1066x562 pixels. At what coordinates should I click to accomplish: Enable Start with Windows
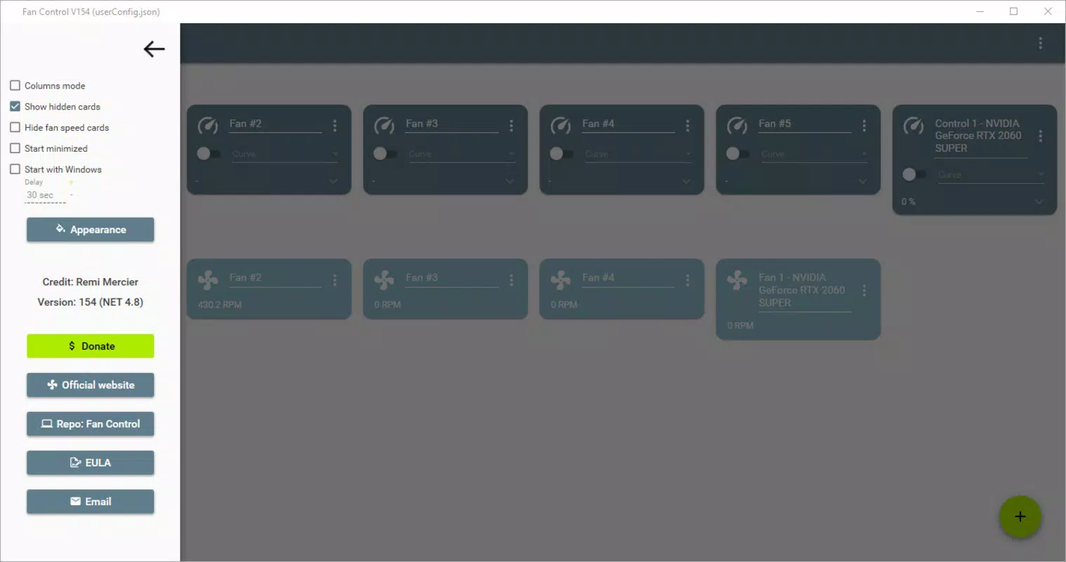(15, 169)
